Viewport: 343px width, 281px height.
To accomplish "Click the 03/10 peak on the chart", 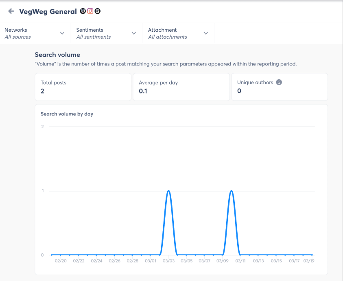I will click(x=231, y=190).
